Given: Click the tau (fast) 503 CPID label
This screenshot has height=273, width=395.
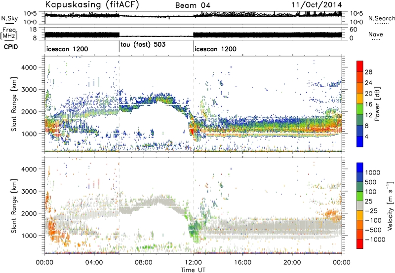Looking at the screenshot, I should coord(143,45).
